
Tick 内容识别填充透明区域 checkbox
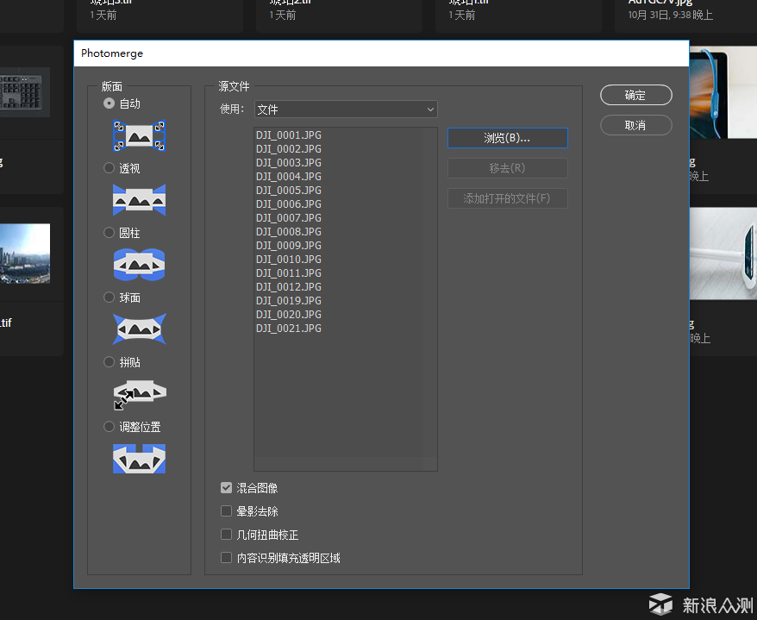tap(227, 558)
